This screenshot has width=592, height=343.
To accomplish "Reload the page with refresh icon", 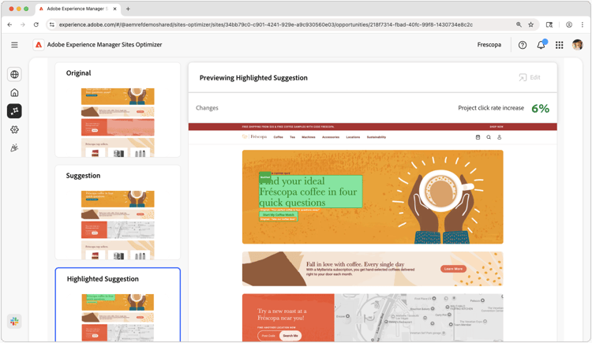I will [36, 24].
